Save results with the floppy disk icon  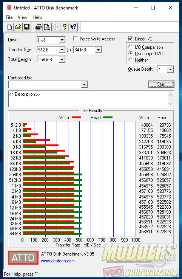[x=27, y=27]
